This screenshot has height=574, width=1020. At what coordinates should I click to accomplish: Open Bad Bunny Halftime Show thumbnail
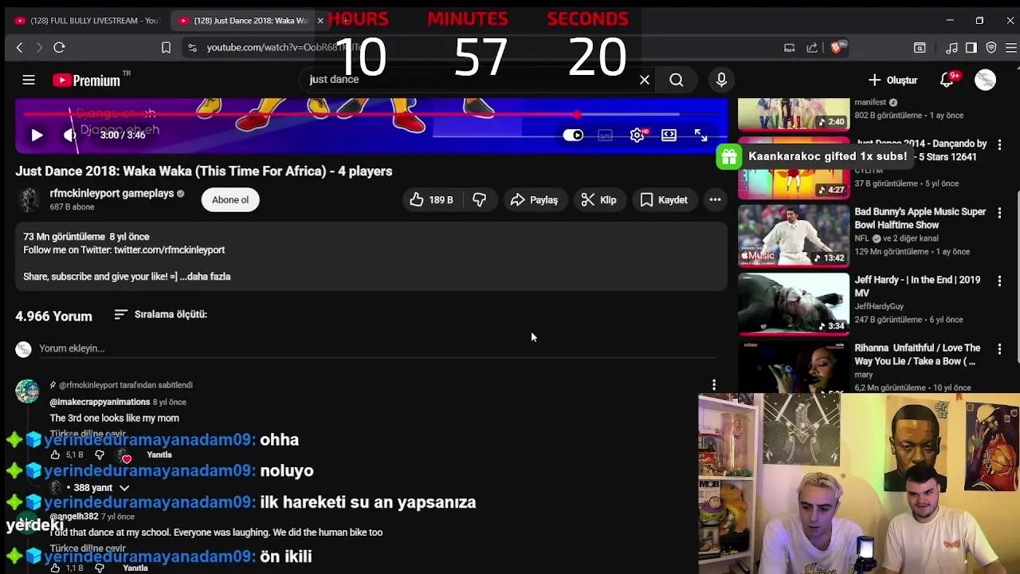(x=794, y=235)
